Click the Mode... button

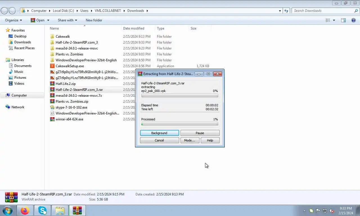(x=190, y=140)
